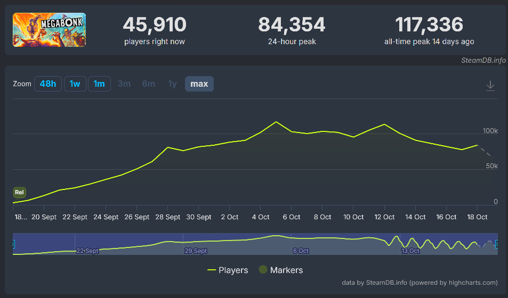The image size is (508, 298).
Task: Click the Megabonk game banner image
Action: pos(49,30)
